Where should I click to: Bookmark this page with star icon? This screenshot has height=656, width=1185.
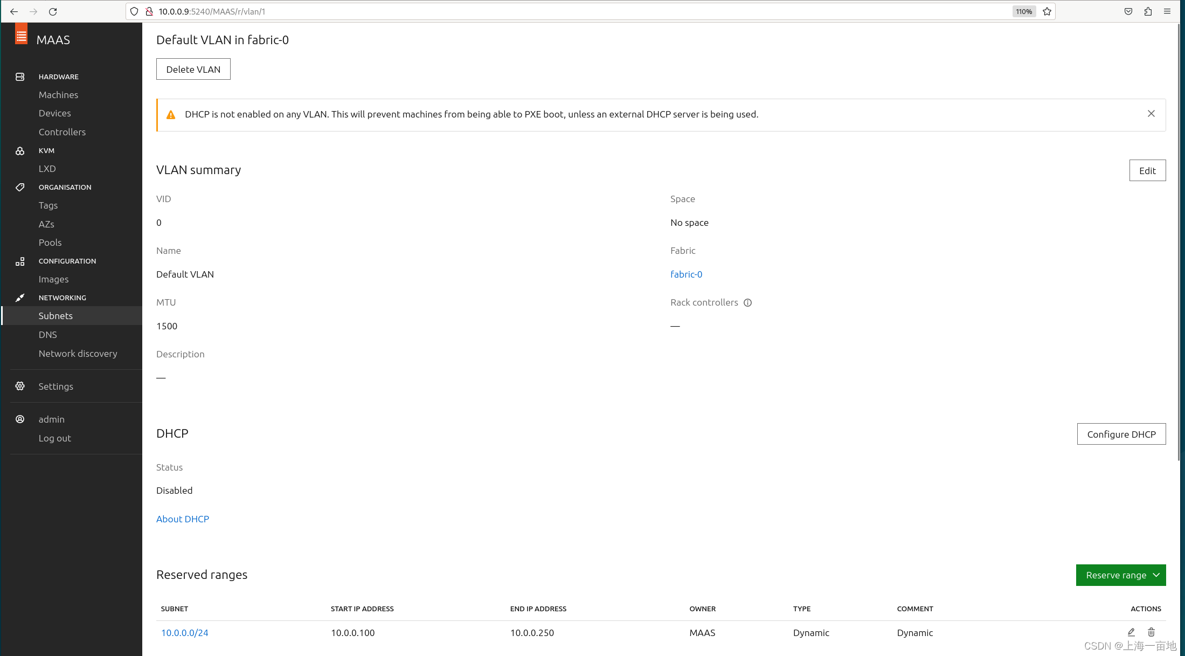coord(1047,11)
